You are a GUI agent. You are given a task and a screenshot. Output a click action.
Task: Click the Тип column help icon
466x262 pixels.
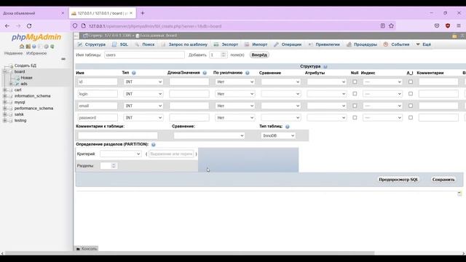[x=134, y=73]
